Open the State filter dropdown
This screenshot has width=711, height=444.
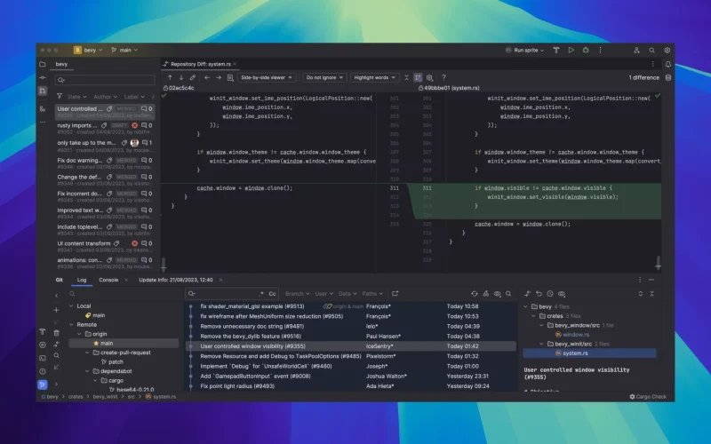point(76,97)
